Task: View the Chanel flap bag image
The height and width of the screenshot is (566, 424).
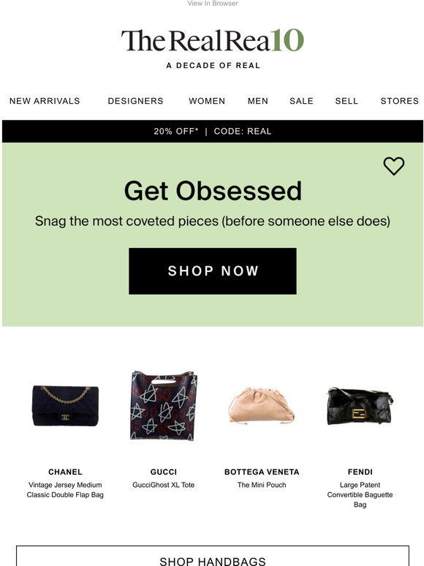Action: click(65, 406)
